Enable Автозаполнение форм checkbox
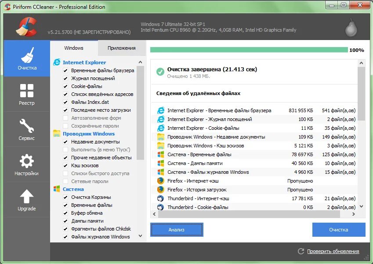Screen dimensions: 373x264 click(65, 118)
